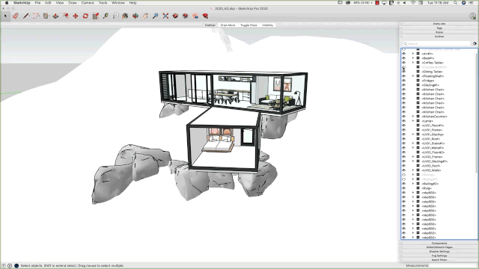Viewport: 479px width, 269px height.
Task: Open the Window menu
Action: point(118,3)
